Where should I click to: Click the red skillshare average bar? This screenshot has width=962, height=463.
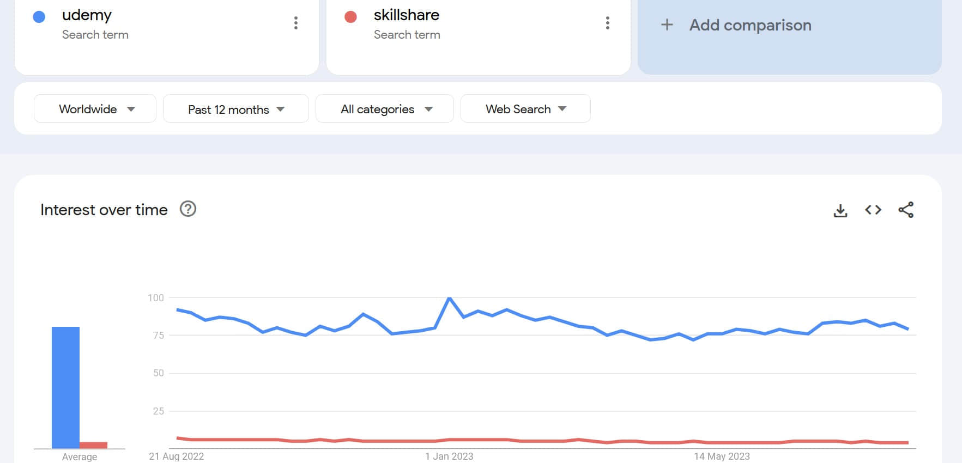[x=93, y=445]
